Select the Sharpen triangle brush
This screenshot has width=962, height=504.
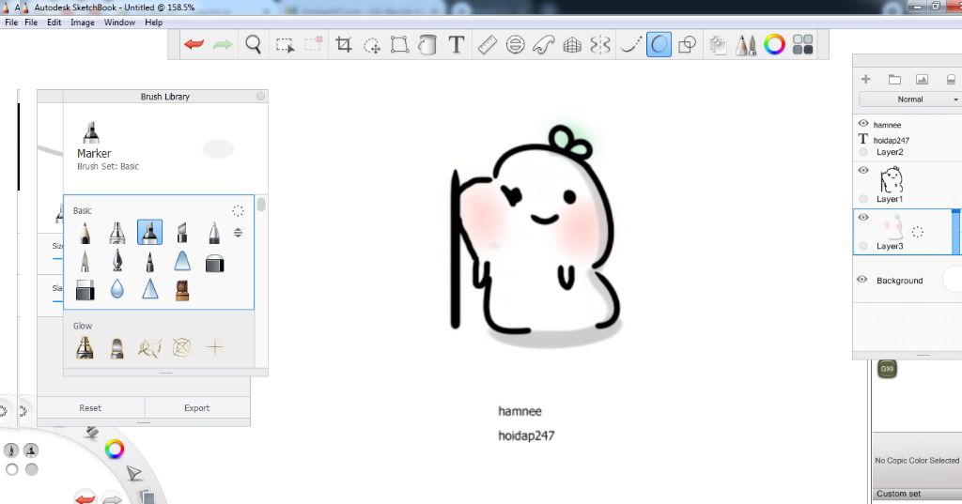point(149,288)
